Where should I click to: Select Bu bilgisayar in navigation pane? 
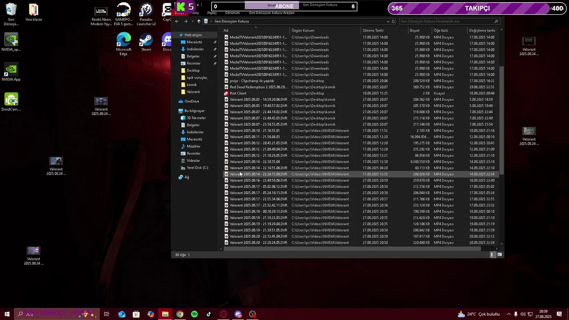click(194, 111)
